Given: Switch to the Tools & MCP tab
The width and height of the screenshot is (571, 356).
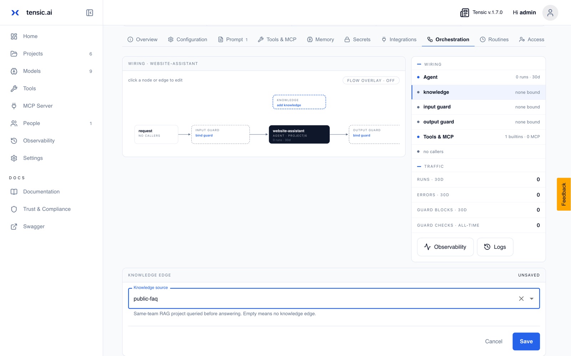Looking at the screenshot, I should pos(277,40).
